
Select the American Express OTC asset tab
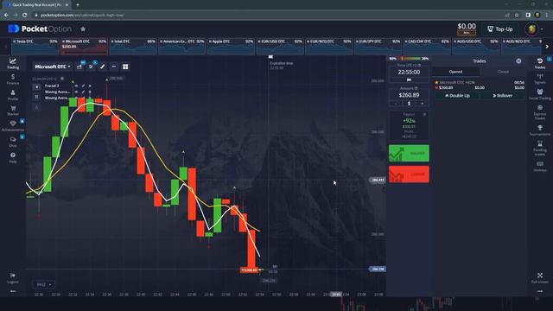click(182, 46)
